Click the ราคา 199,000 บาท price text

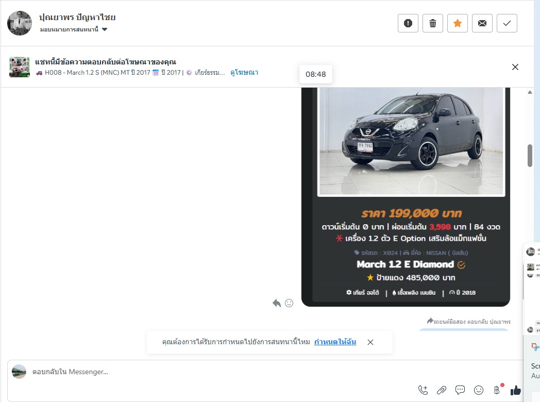point(411,213)
